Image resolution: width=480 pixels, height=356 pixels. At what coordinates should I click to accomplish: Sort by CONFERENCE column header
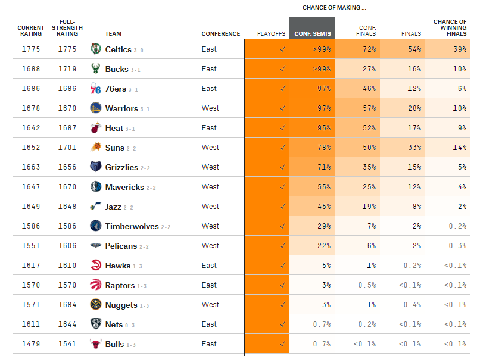(221, 34)
